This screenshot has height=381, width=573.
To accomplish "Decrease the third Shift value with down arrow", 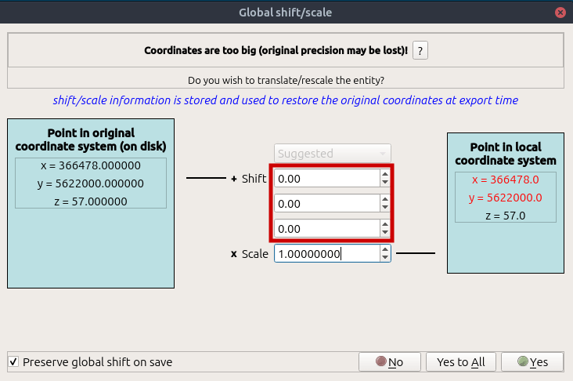I will coord(384,234).
